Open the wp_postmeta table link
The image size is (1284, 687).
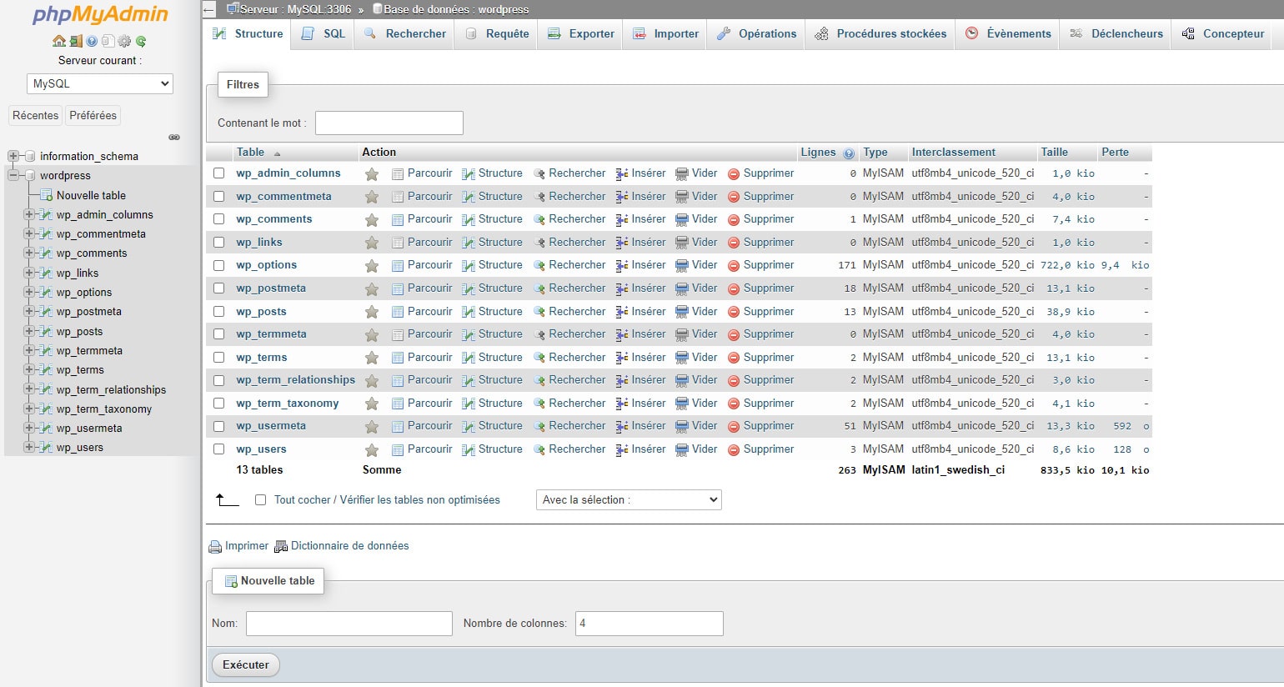[271, 288]
